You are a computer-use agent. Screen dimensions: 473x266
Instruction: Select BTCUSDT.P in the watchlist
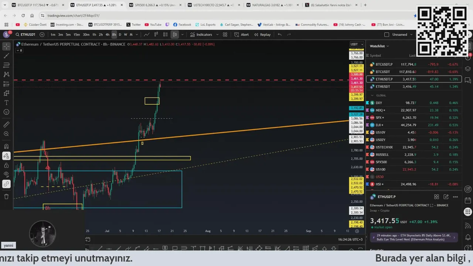(x=414, y=64)
